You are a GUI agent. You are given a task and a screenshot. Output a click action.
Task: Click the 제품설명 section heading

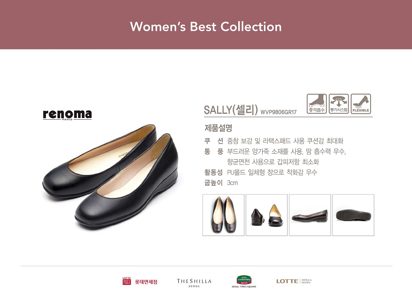tap(218, 128)
